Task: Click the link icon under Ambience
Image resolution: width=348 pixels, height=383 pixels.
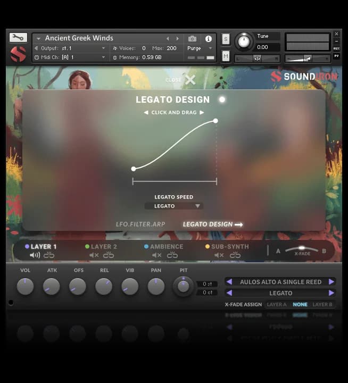Action: tap(172, 255)
